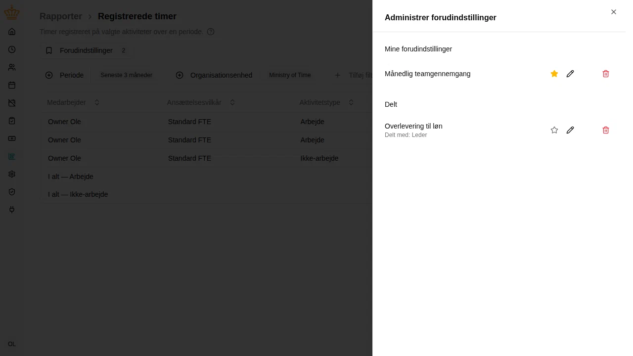
Task: Open the OL user avatar menu
Action: (12, 344)
